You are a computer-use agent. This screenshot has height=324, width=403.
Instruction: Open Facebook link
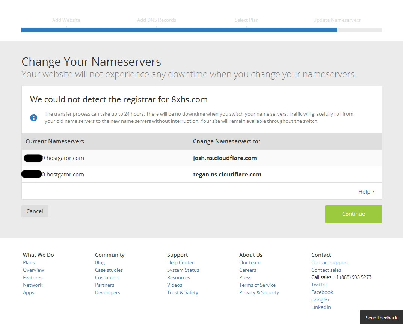(322, 292)
